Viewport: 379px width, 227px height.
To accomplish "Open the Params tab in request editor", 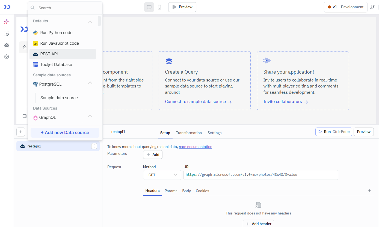I will (171, 191).
